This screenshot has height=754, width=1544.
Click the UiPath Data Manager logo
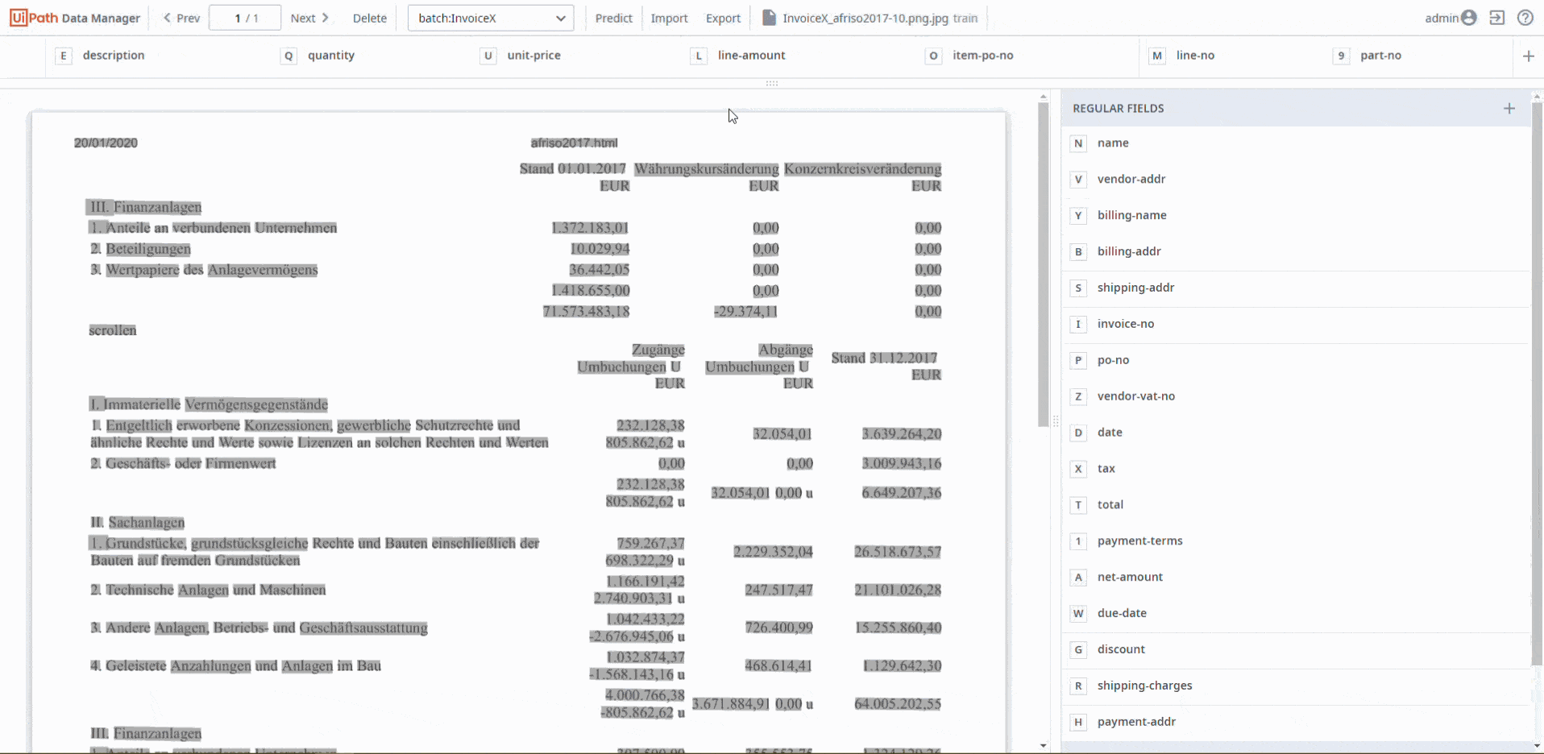(75, 18)
